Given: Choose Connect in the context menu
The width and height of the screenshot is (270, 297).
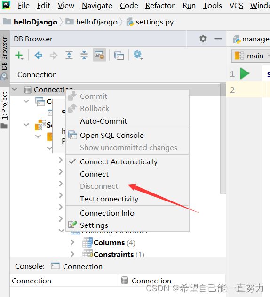Looking at the screenshot, I should click(x=127, y=174).
